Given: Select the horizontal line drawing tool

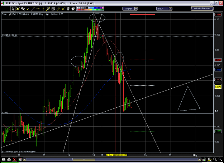Looking at the screenshot, I should click(38, 9).
